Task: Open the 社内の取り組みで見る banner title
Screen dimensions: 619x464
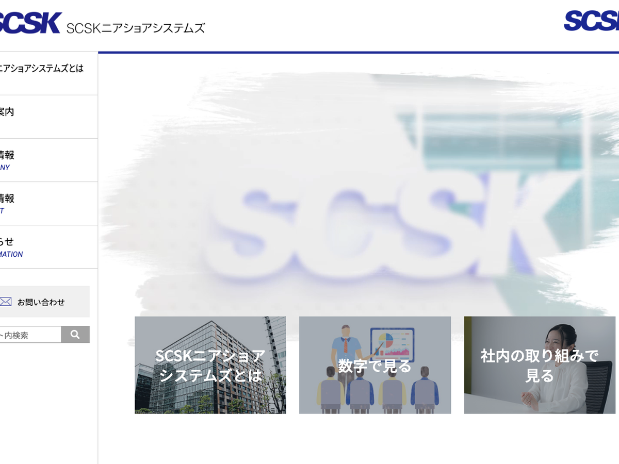Action: tap(540, 366)
